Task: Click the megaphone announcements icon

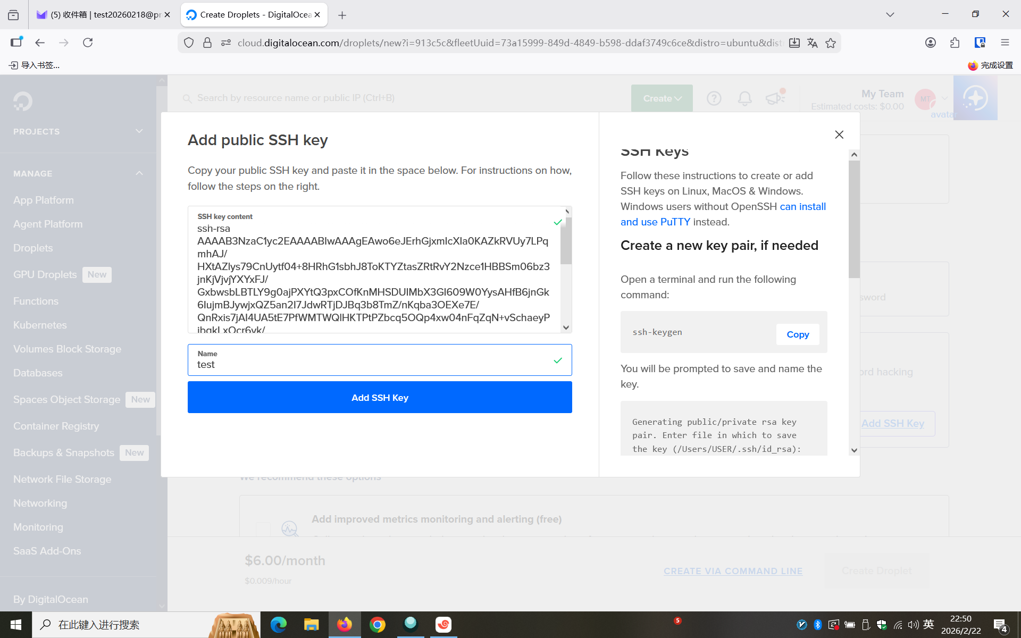Action: click(x=775, y=98)
